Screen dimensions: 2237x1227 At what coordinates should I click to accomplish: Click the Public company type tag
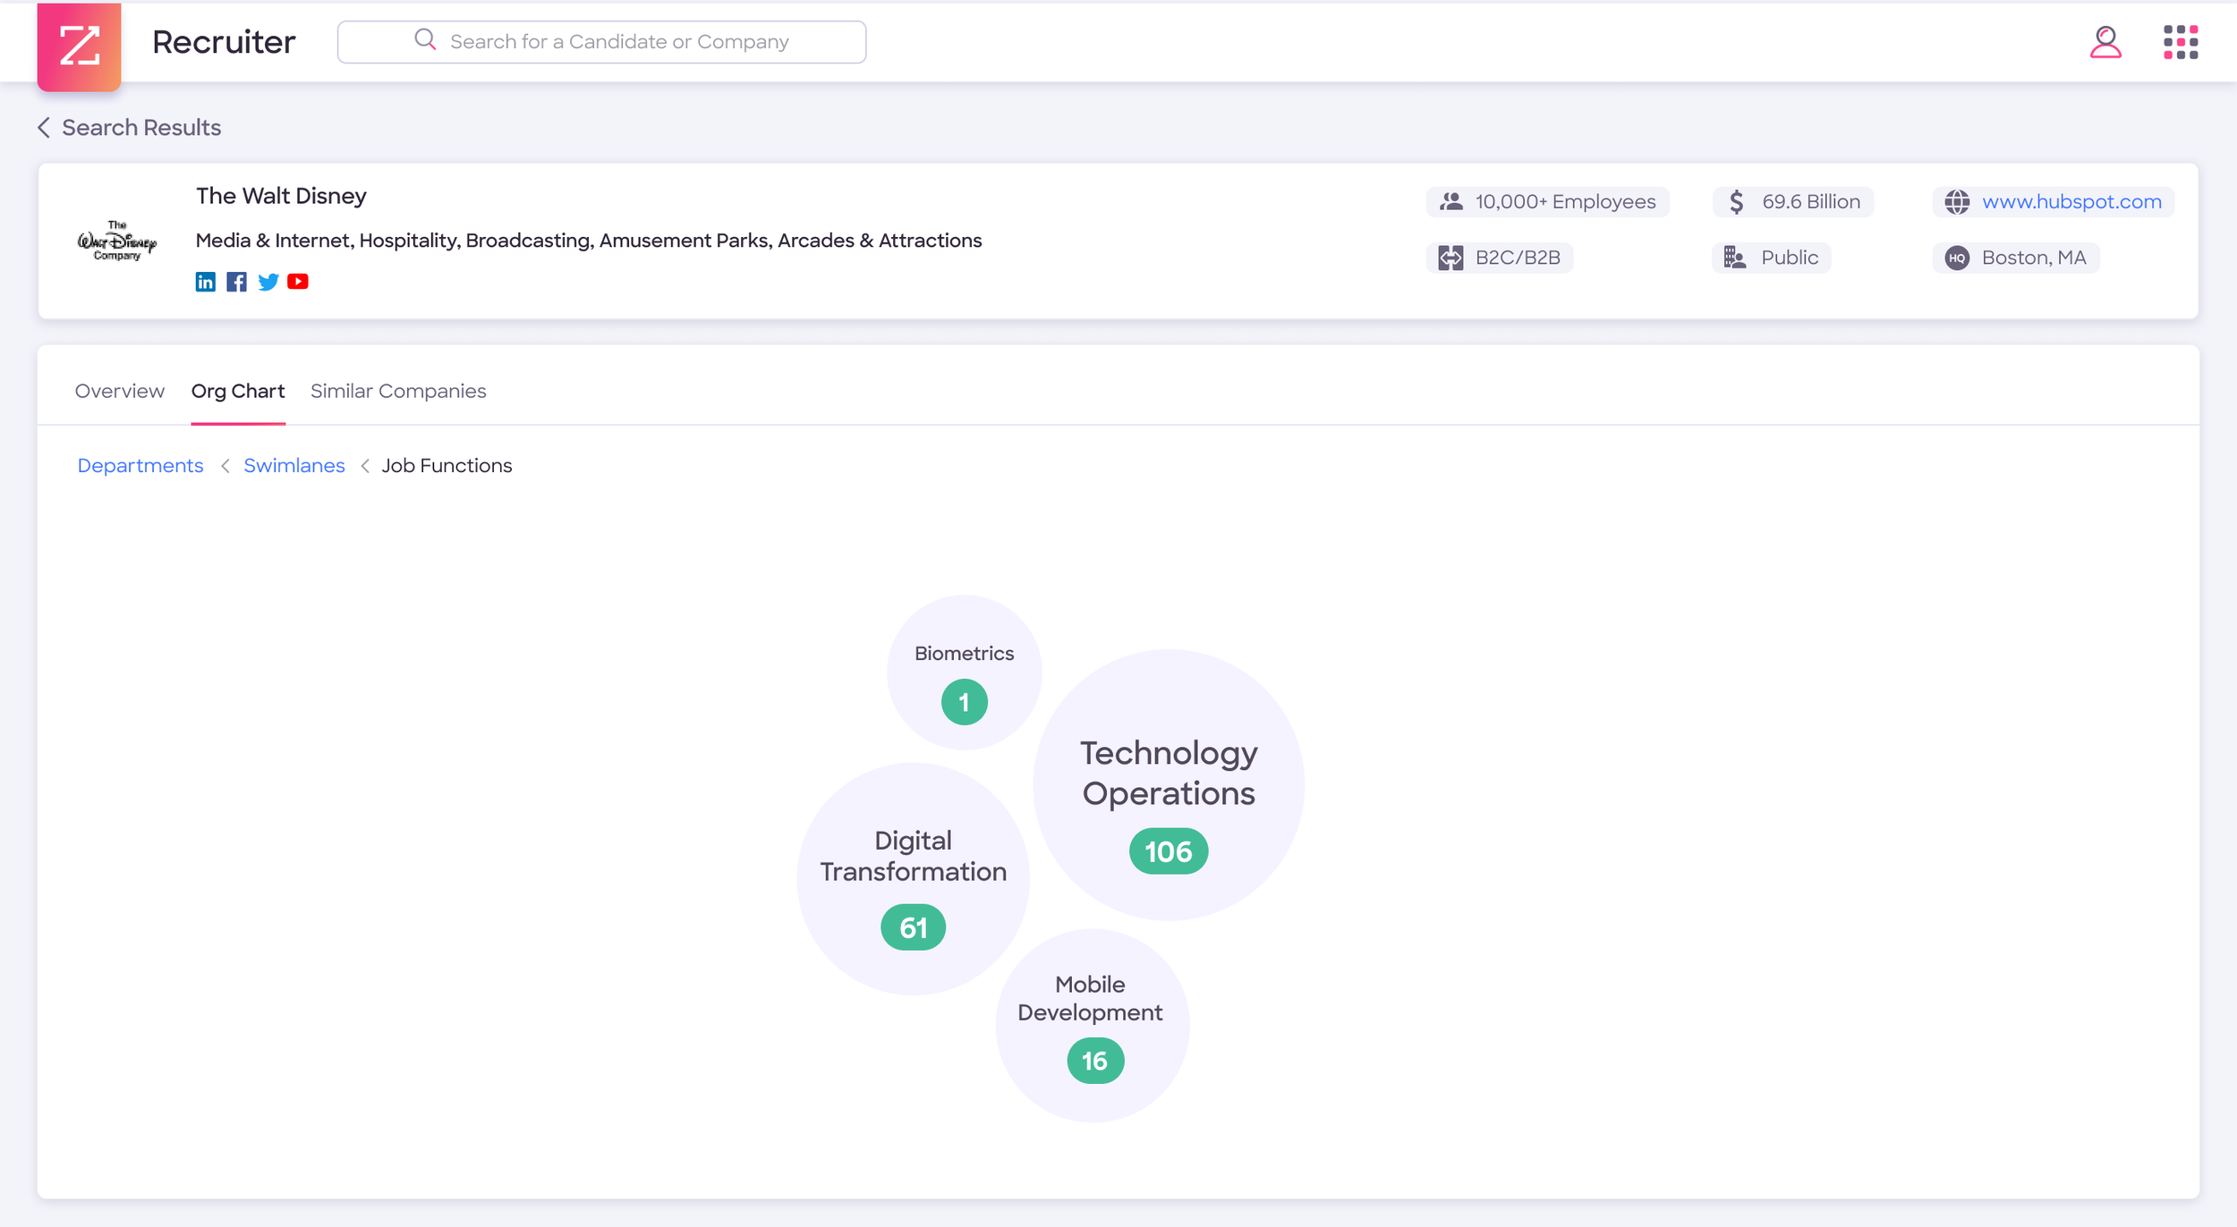click(1772, 258)
